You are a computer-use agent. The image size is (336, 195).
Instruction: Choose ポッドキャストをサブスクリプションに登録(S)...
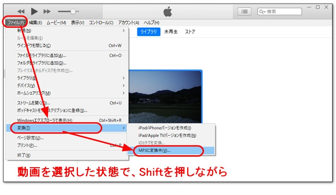point(68,110)
